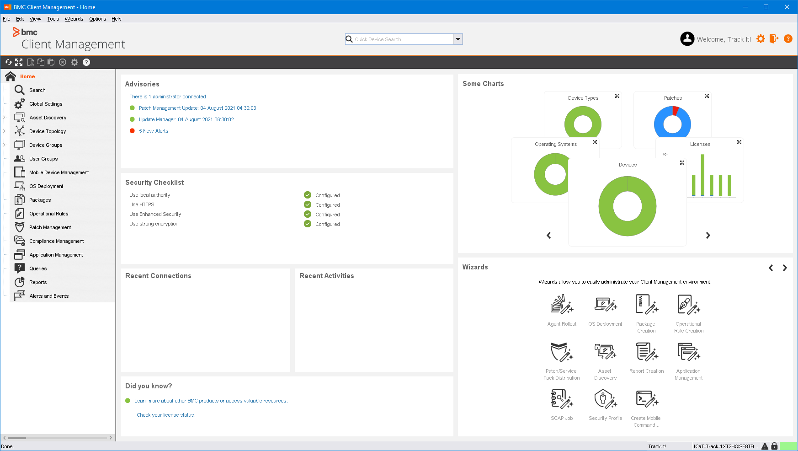Maximize the Devices chart
The height and width of the screenshot is (451, 798).
point(682,163)
